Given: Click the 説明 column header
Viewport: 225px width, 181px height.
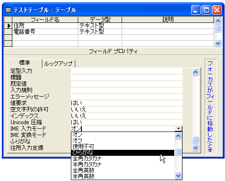Looking at the screenshot, I should [x=168, y=20].
